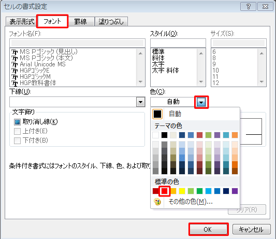Screen dimensions: 276x239
Task: Pick the standard dark blue swatch
Action: 226,191
